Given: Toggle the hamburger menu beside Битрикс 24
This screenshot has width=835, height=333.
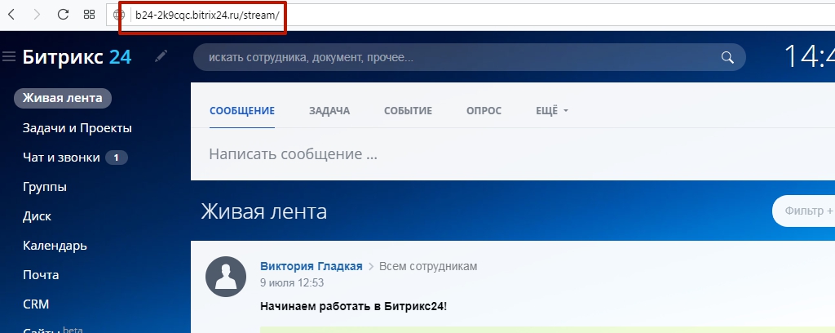Looking at the screenshot, I should click(x=9, y=56).
